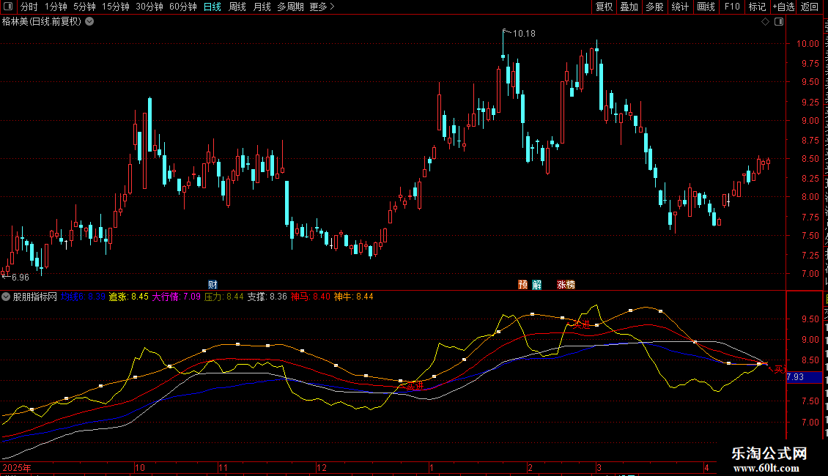Open the F10 company info
The width and height of the screenshot is (828, 476).
[732, 7]
